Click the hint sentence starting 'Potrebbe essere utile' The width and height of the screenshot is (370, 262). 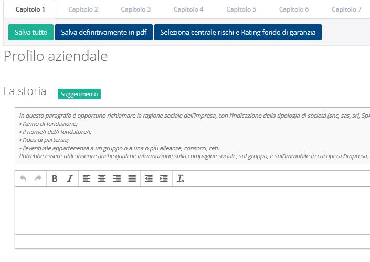[x=194, y=156]
